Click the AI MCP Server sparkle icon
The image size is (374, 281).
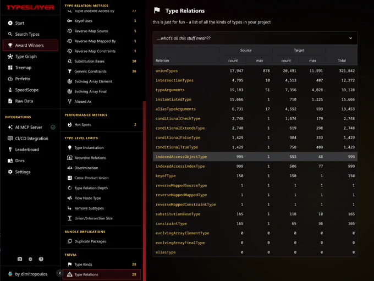[10, 127]
